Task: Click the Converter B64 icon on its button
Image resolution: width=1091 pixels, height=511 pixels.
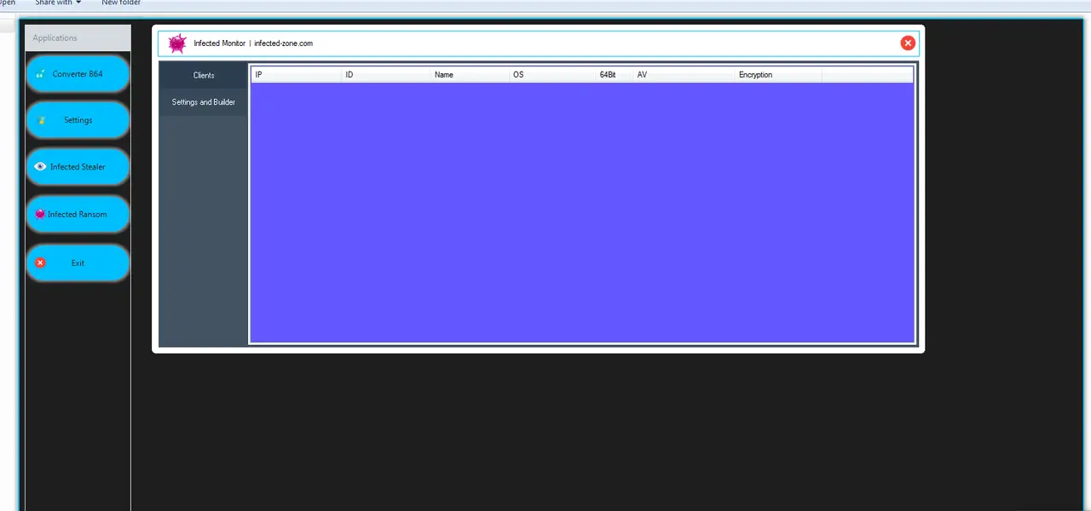Action: [x=39, y=74]
